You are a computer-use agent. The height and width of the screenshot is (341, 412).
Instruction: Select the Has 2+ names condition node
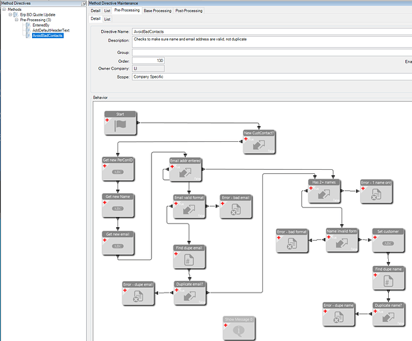pos(324,191)
